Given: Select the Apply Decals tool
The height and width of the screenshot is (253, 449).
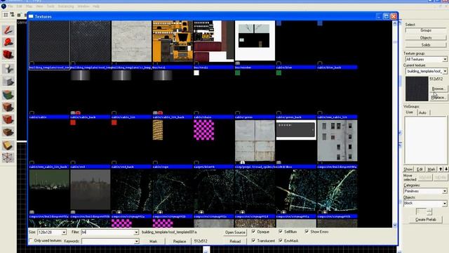Looking at the screenshot, I should pos(8,119).
